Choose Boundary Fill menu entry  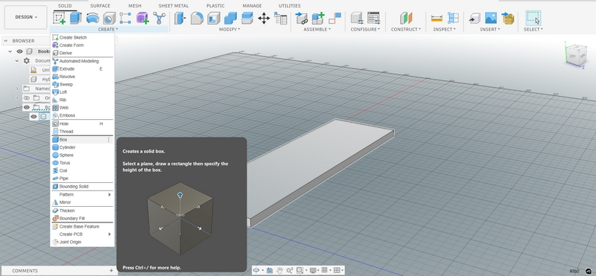82,218
